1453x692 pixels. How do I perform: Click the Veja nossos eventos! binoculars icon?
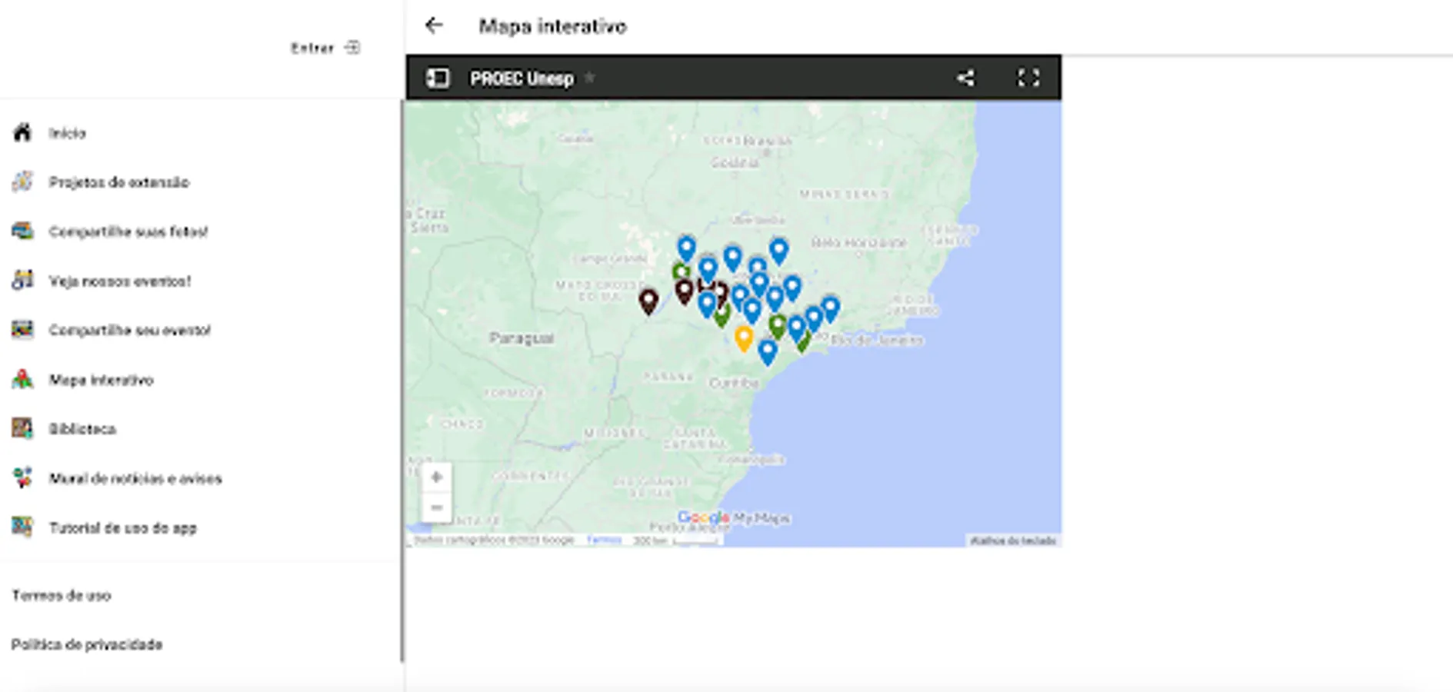point(22,280)
